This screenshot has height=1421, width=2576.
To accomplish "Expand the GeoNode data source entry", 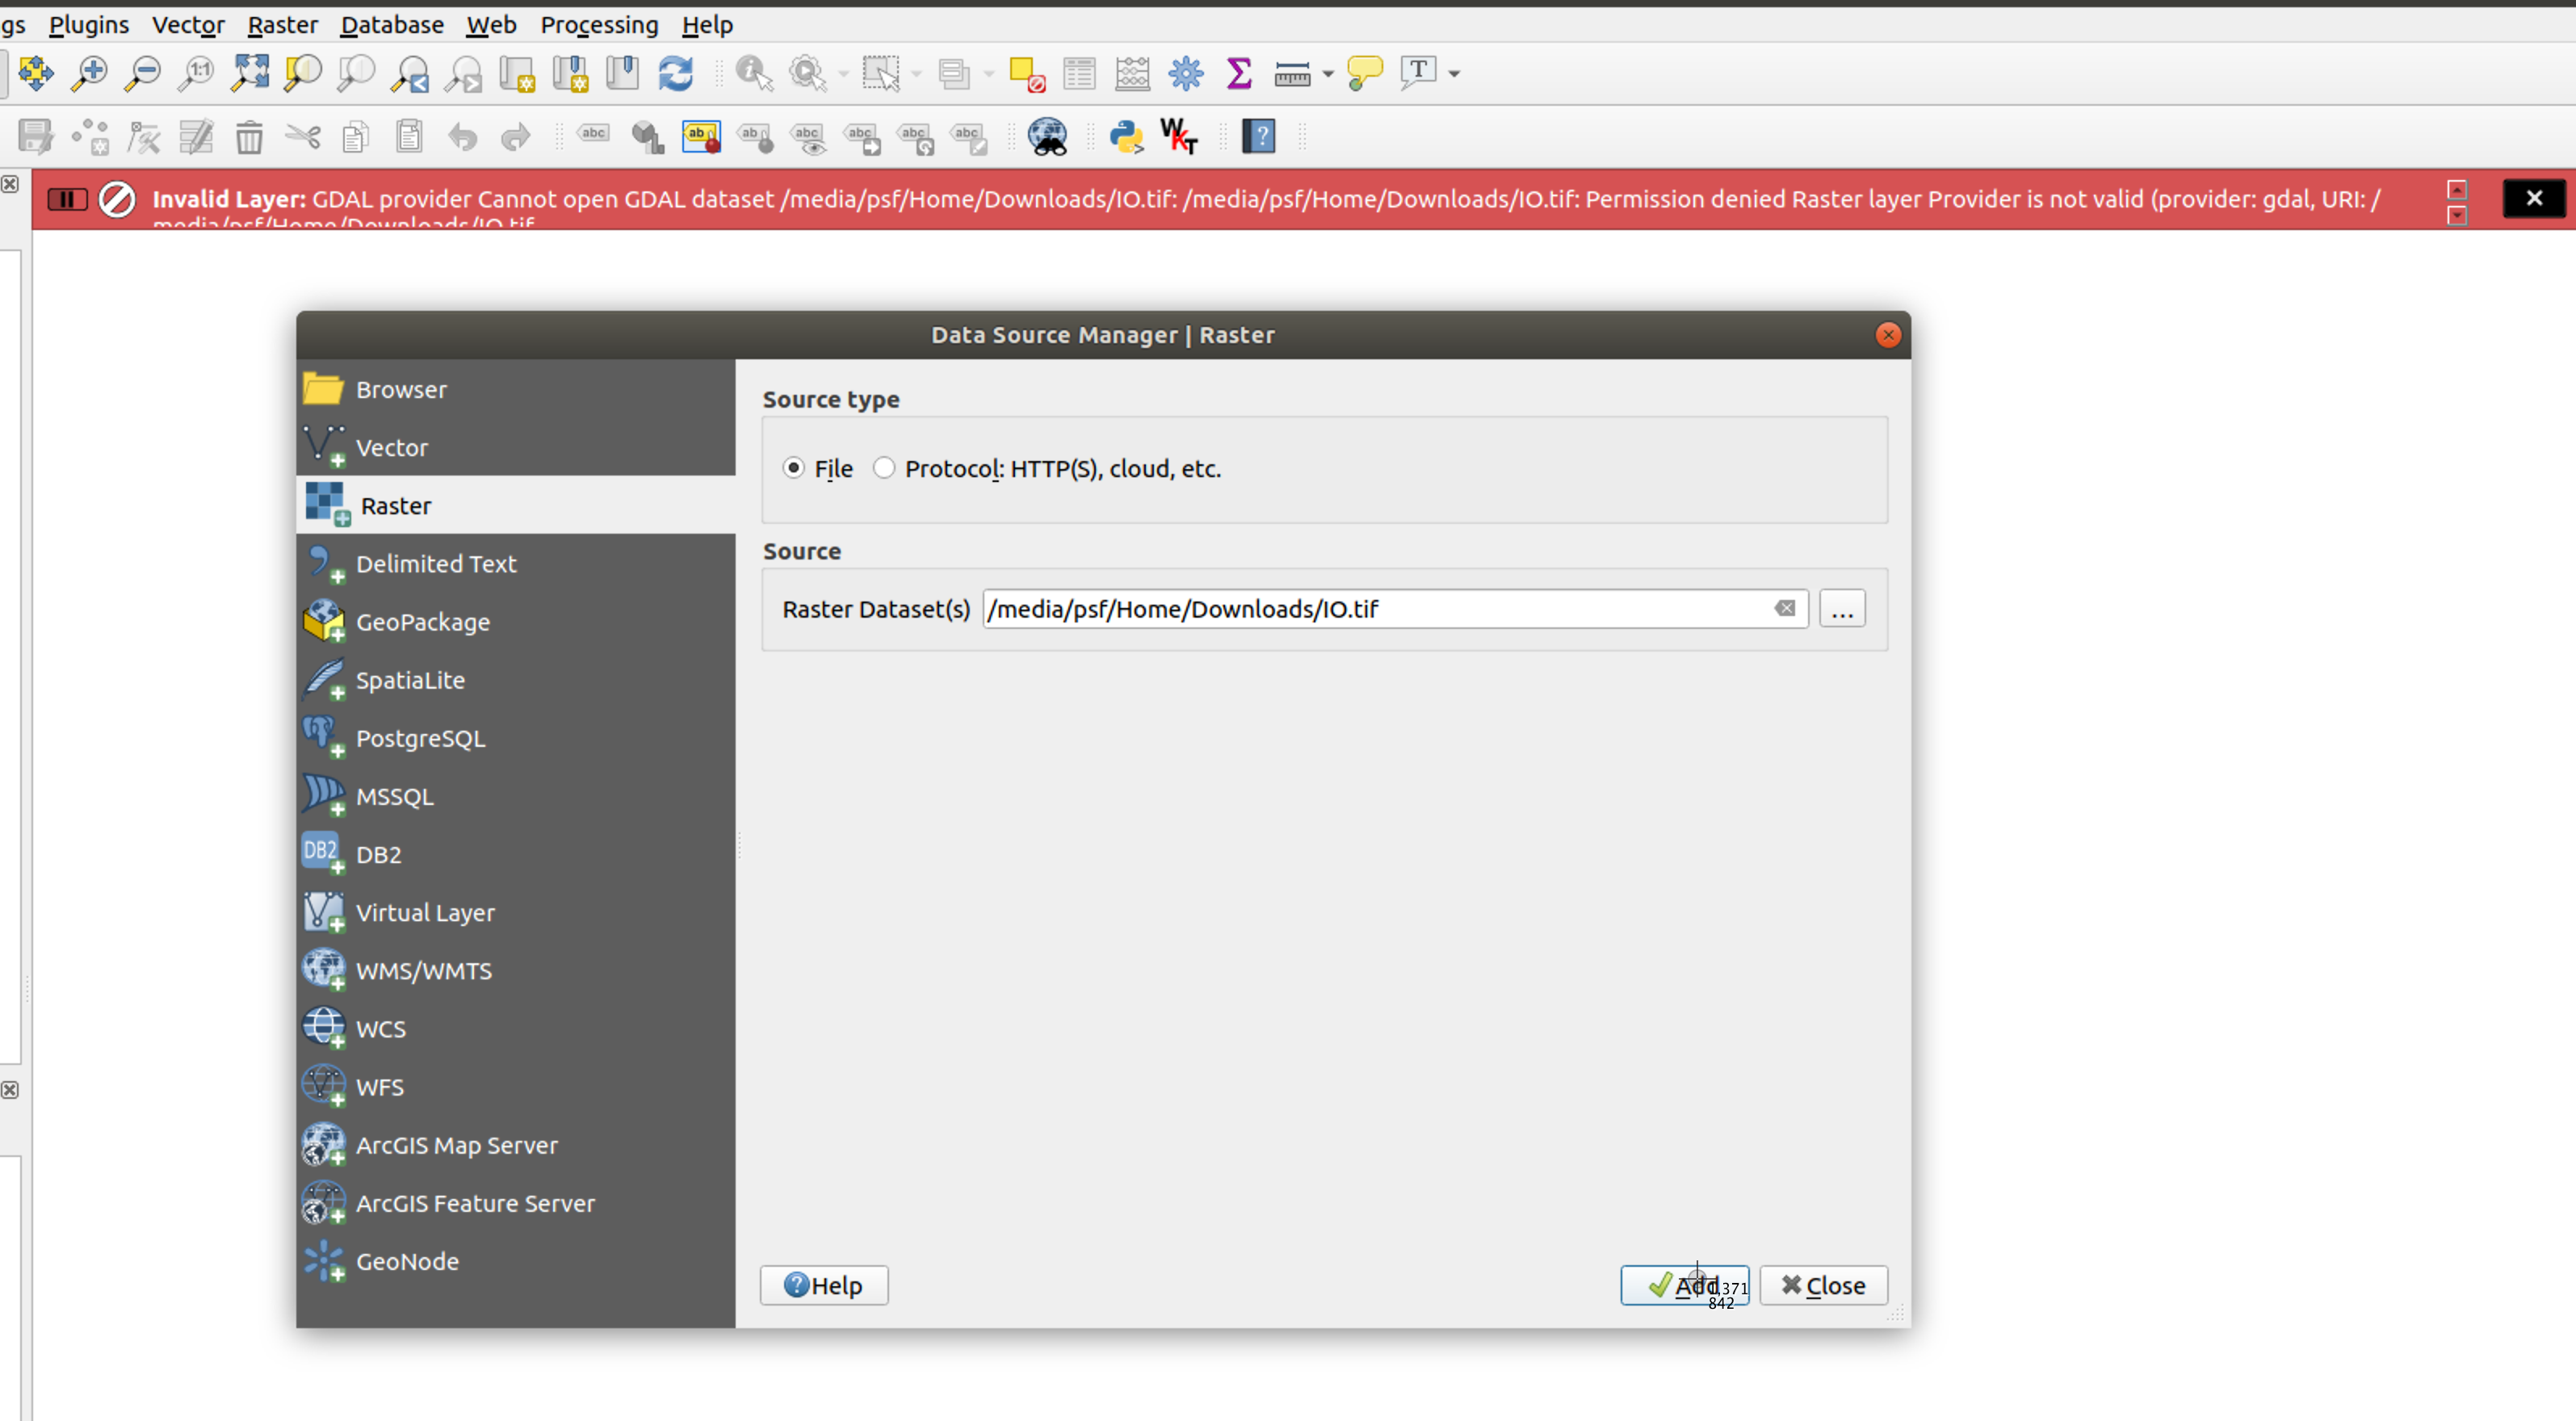I will click(x=406, y=1260).
